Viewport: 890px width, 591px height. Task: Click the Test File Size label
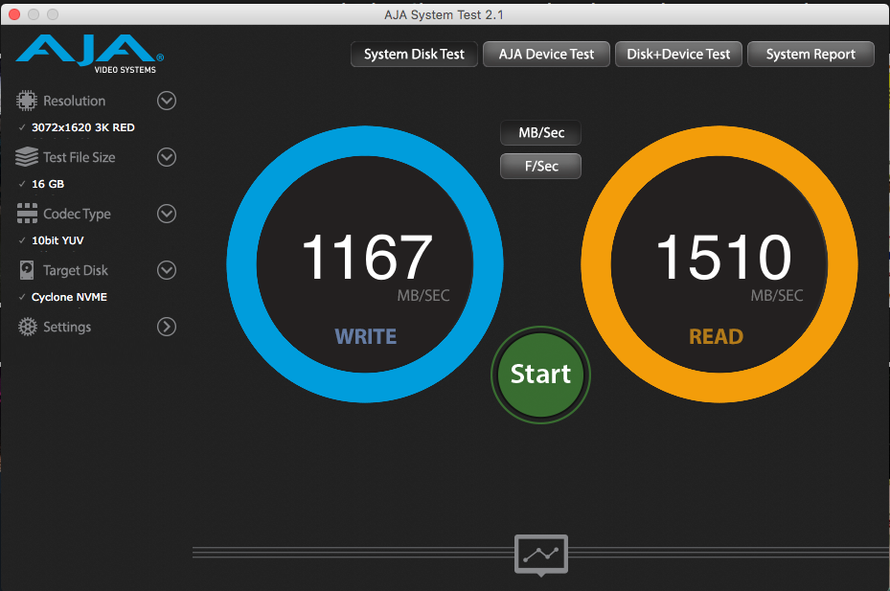[x=79, y=157]
